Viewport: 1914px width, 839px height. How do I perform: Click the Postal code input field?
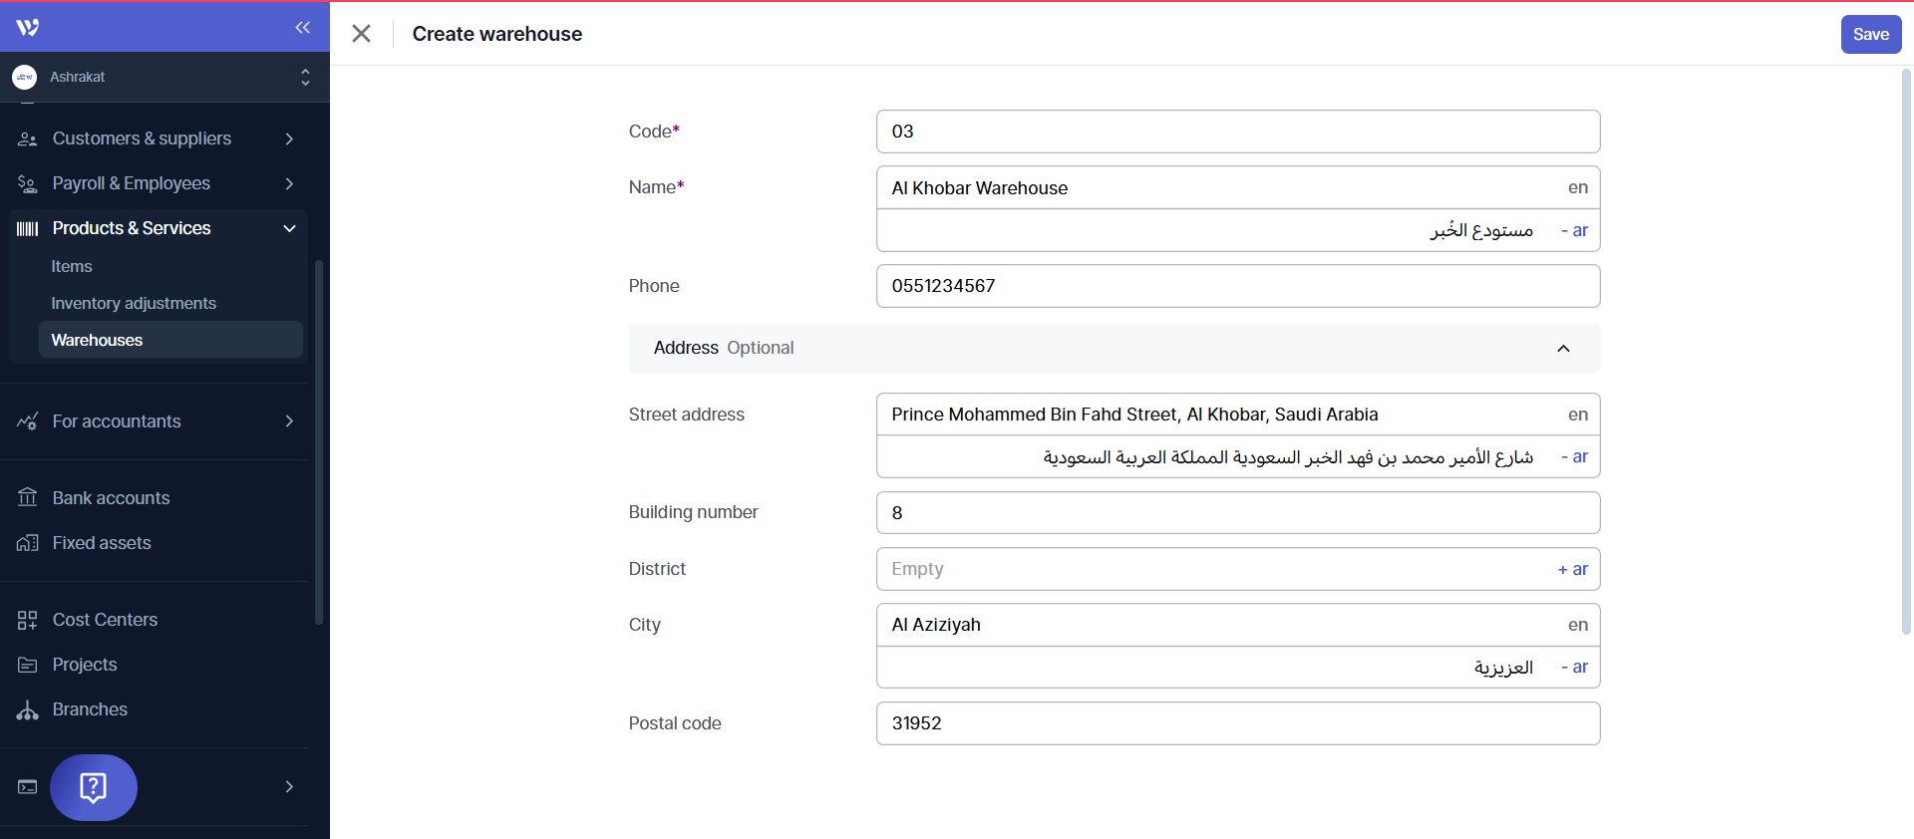[1237, 723]
